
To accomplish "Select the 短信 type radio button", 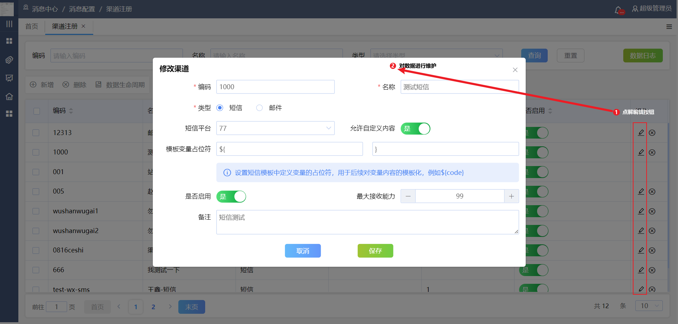I will pyautogui.click(x=220, y=108).
